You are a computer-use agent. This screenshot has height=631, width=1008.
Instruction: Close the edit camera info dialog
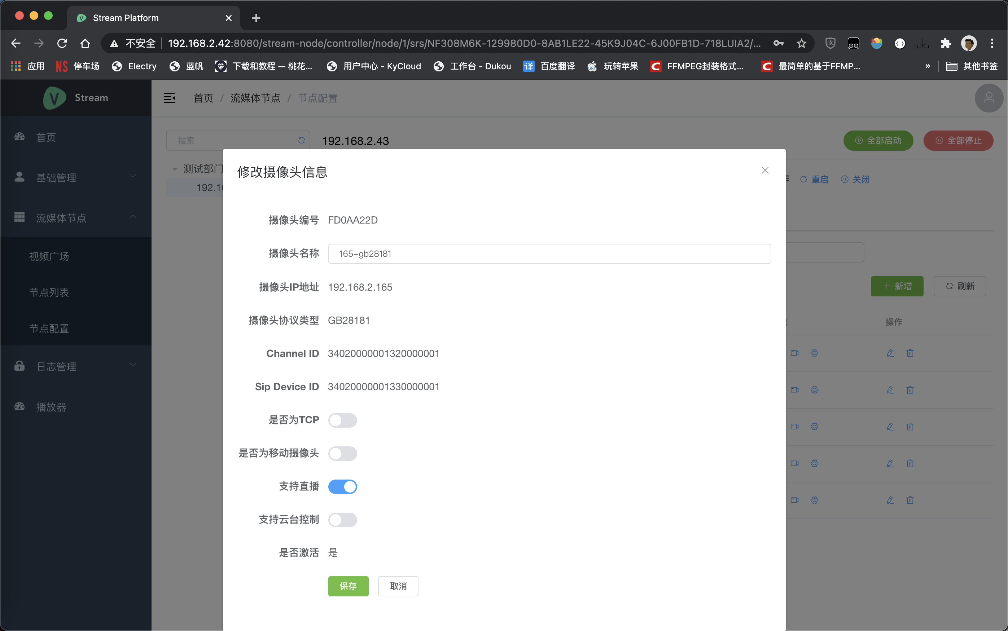click(x=764, y=170)
